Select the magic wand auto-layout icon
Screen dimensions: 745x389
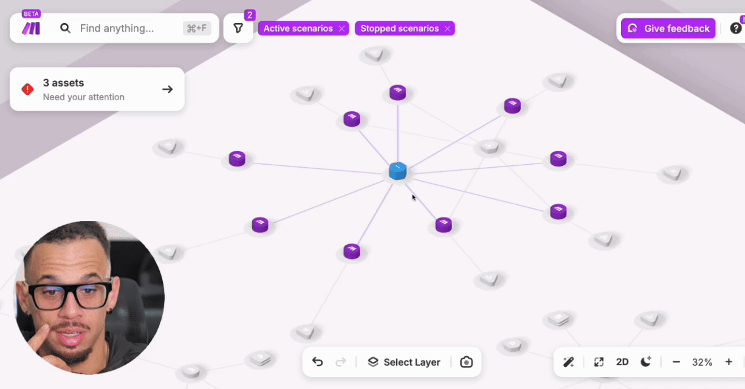click(x=568, y=362)
